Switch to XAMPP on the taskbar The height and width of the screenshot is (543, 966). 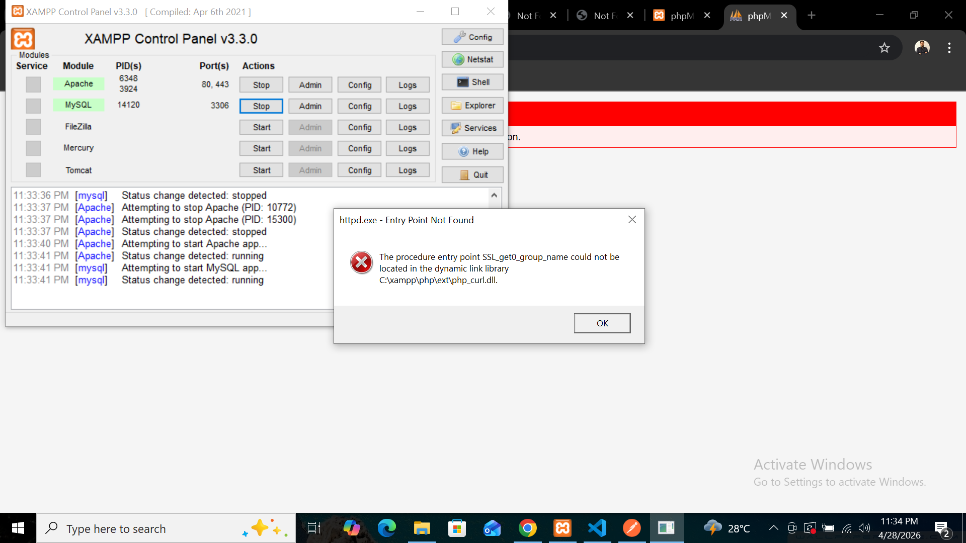pyautogui.click(x=562, y=528)
